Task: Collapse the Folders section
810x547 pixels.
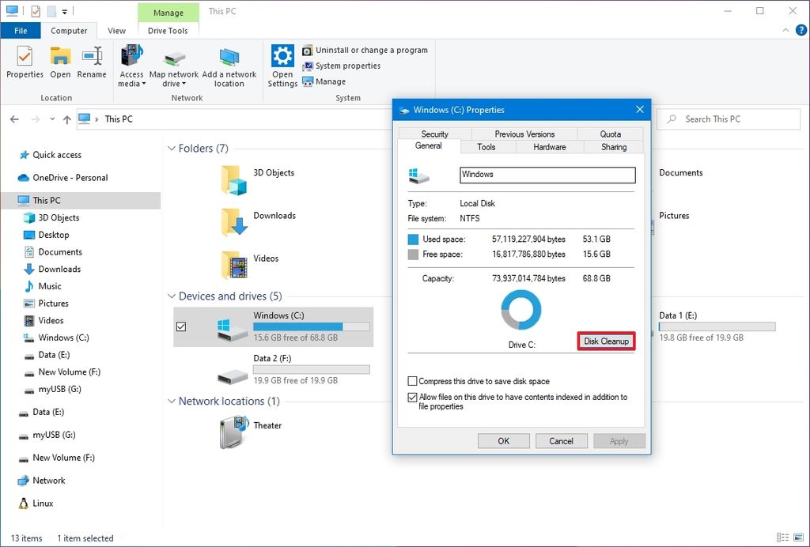Action: [171, 148]
